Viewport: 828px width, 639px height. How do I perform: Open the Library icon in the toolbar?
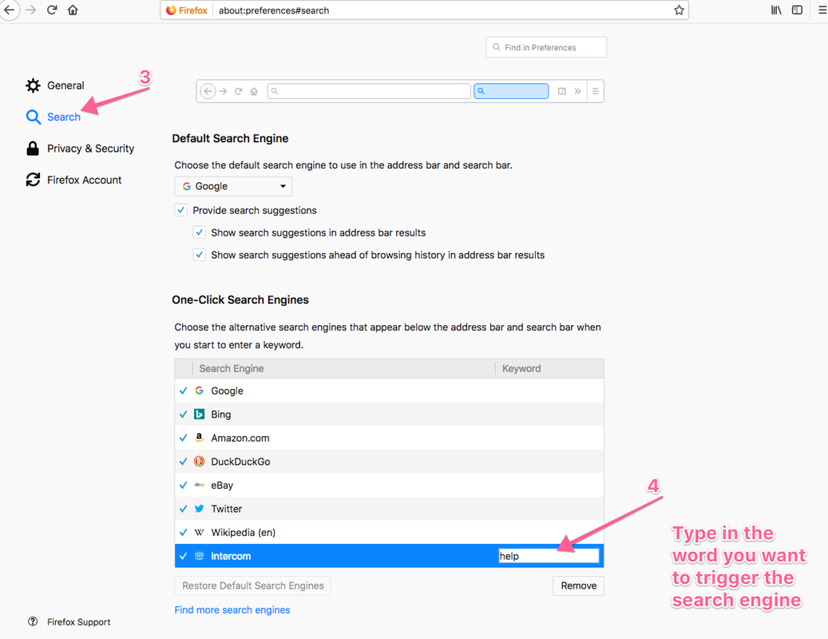776,10
